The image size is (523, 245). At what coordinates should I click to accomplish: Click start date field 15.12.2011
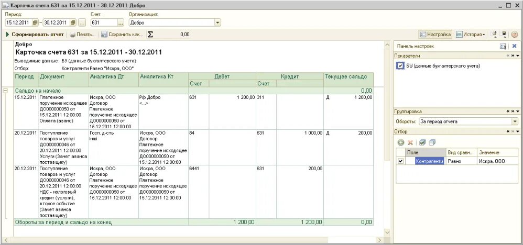pos(19,23)
